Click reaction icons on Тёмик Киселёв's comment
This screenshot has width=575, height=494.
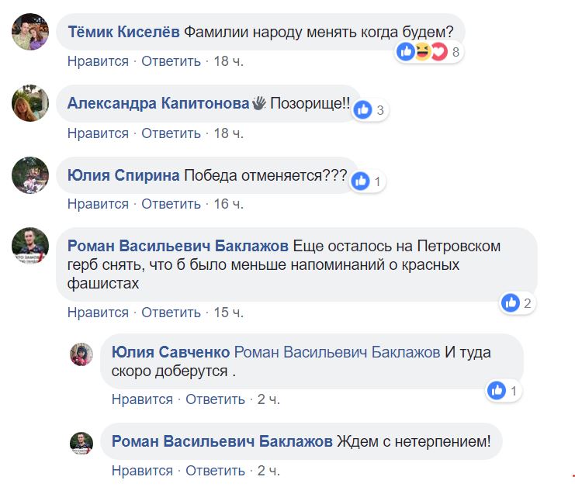coord(422,52)
